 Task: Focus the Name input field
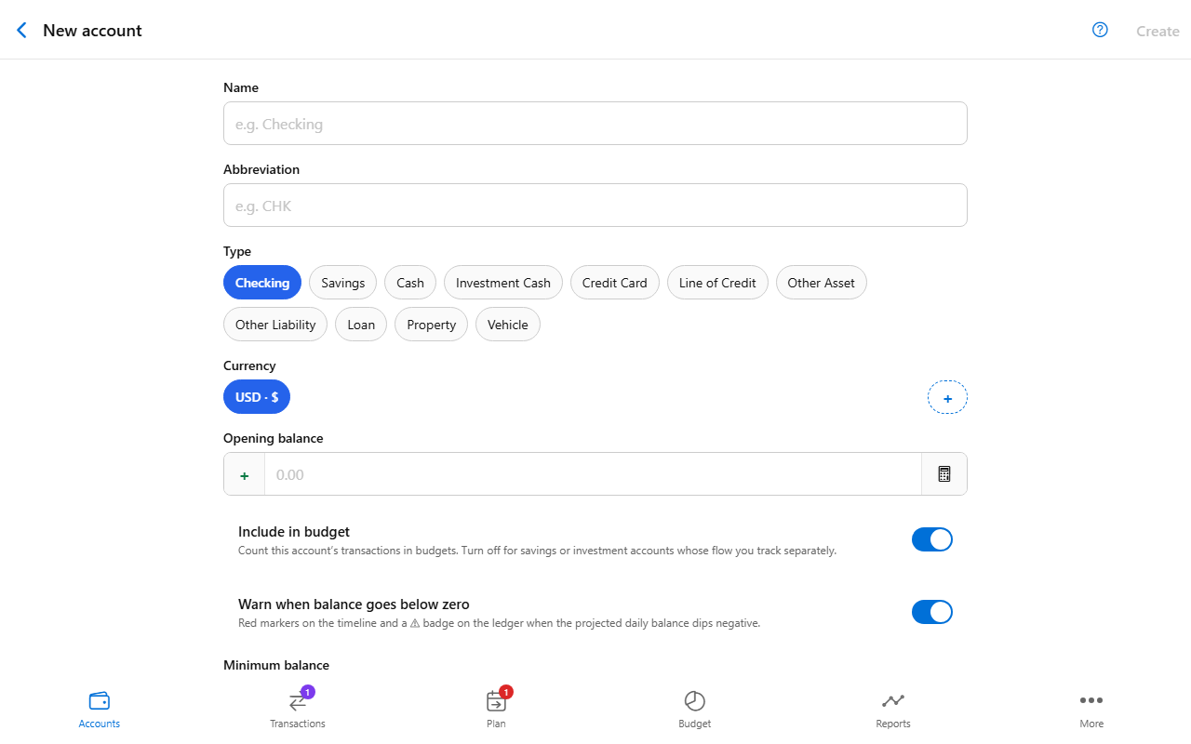(595, 124)
